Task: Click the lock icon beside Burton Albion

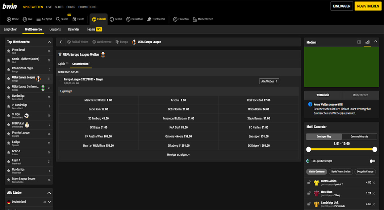Action: (x=309, y=182)
